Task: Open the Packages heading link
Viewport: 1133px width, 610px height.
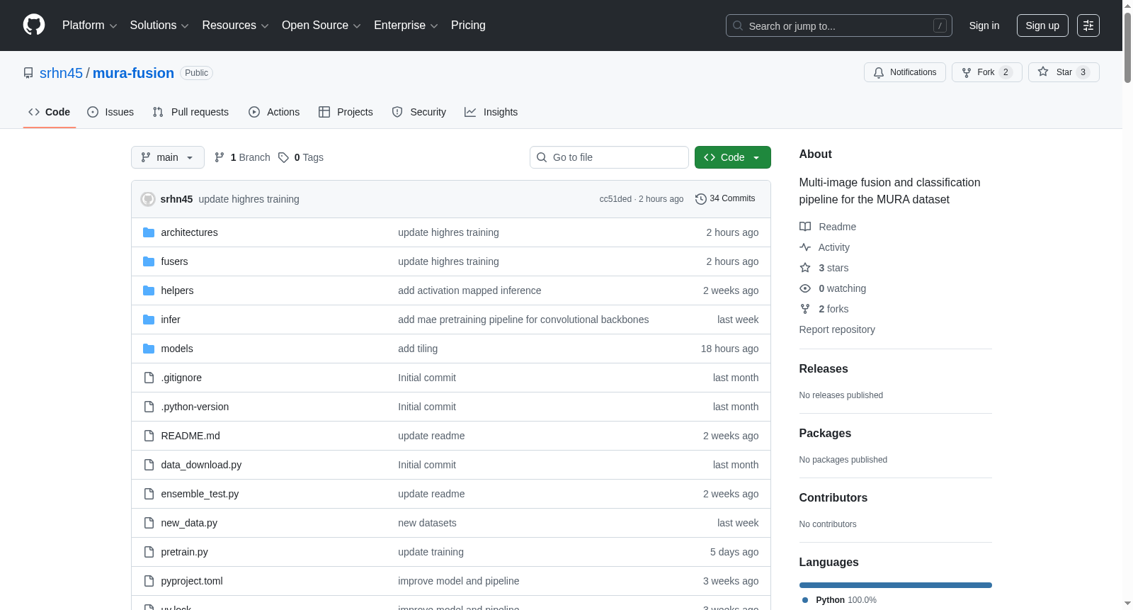Action: coord(825,434)
